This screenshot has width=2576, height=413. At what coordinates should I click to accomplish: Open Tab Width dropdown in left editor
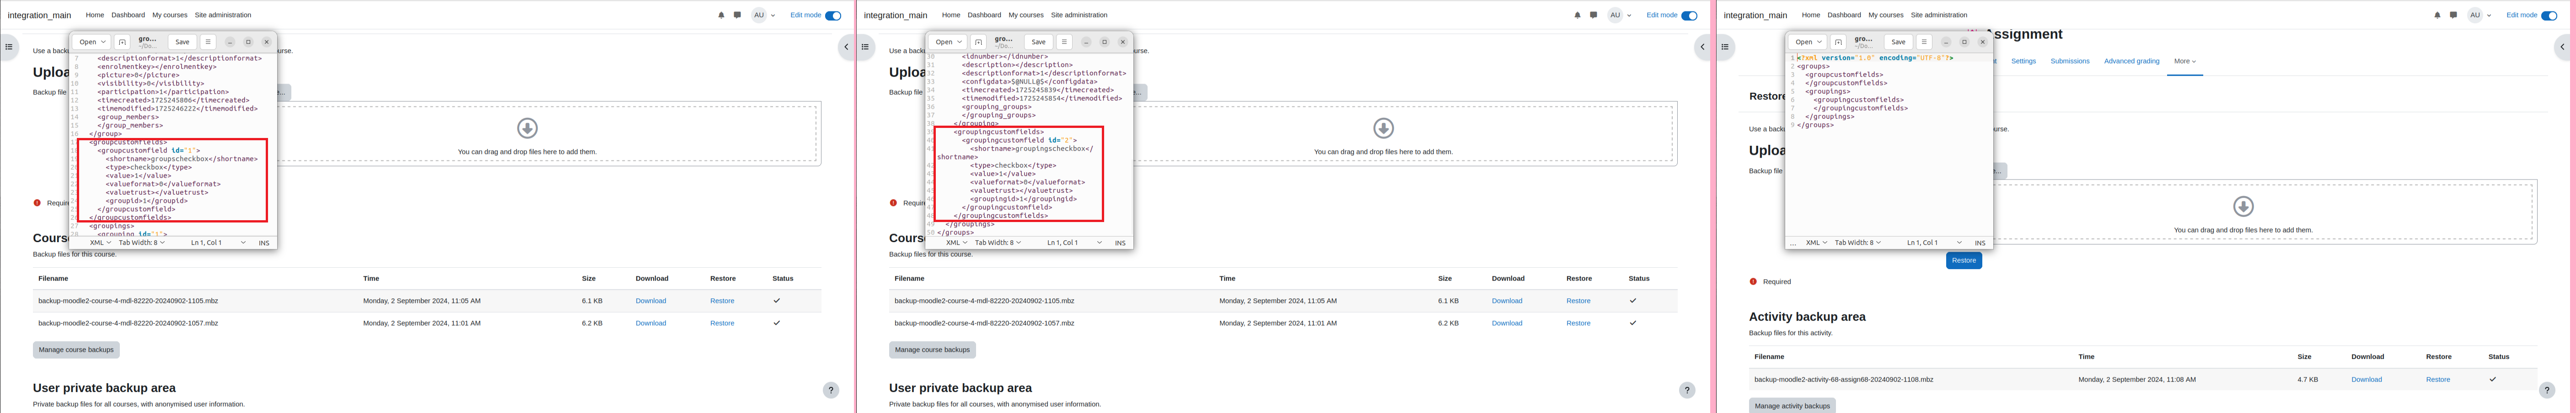(142, 243)
